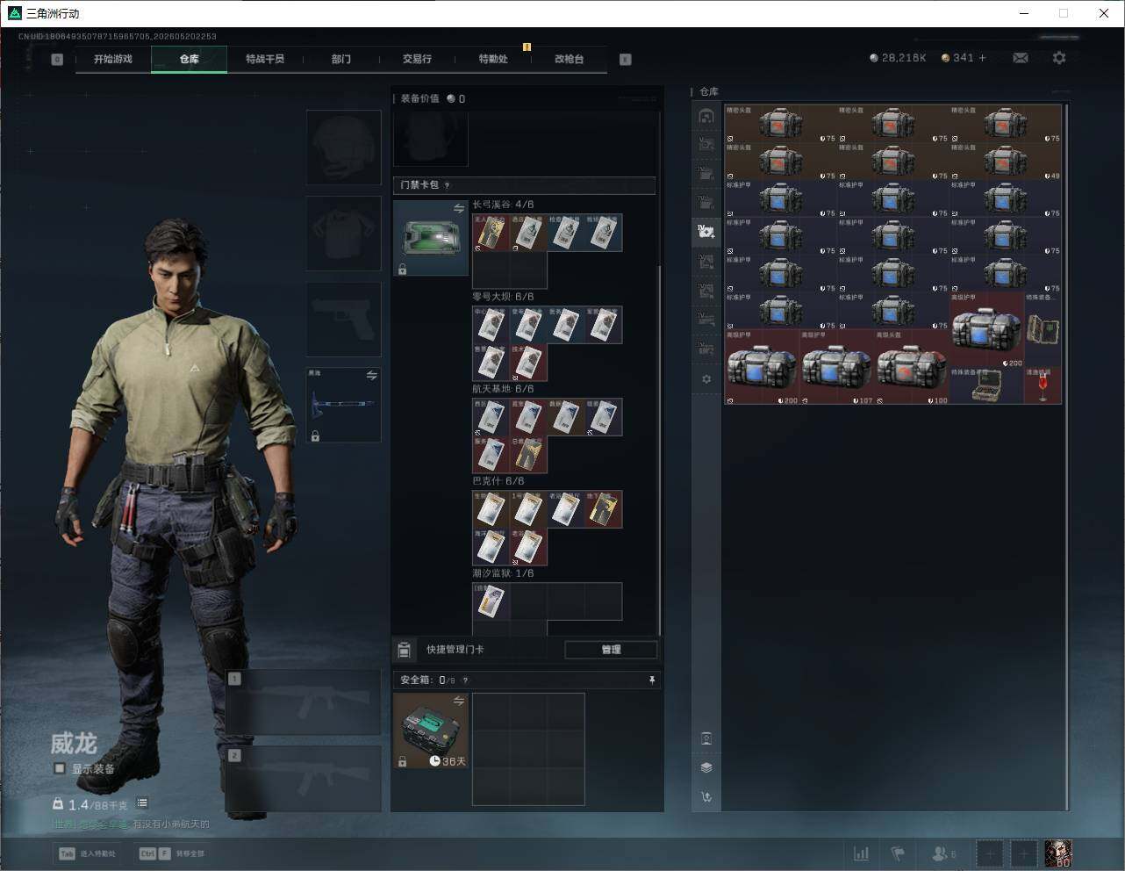
Task: Switch to the 部门 tab
Action: (341, 59)
